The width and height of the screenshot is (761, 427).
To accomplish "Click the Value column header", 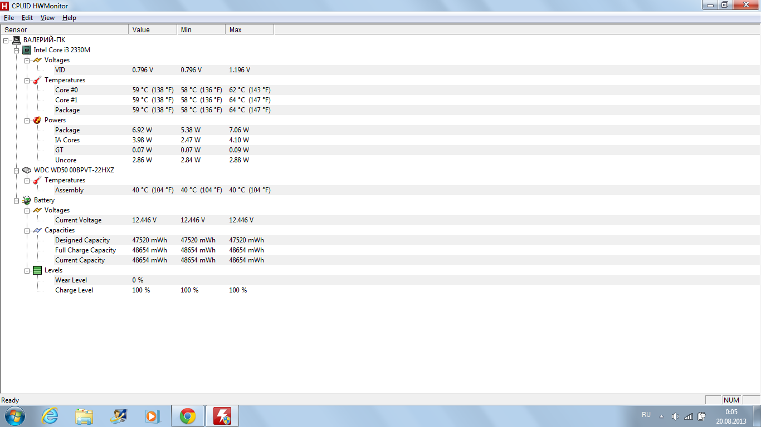I will click(153, 29).
